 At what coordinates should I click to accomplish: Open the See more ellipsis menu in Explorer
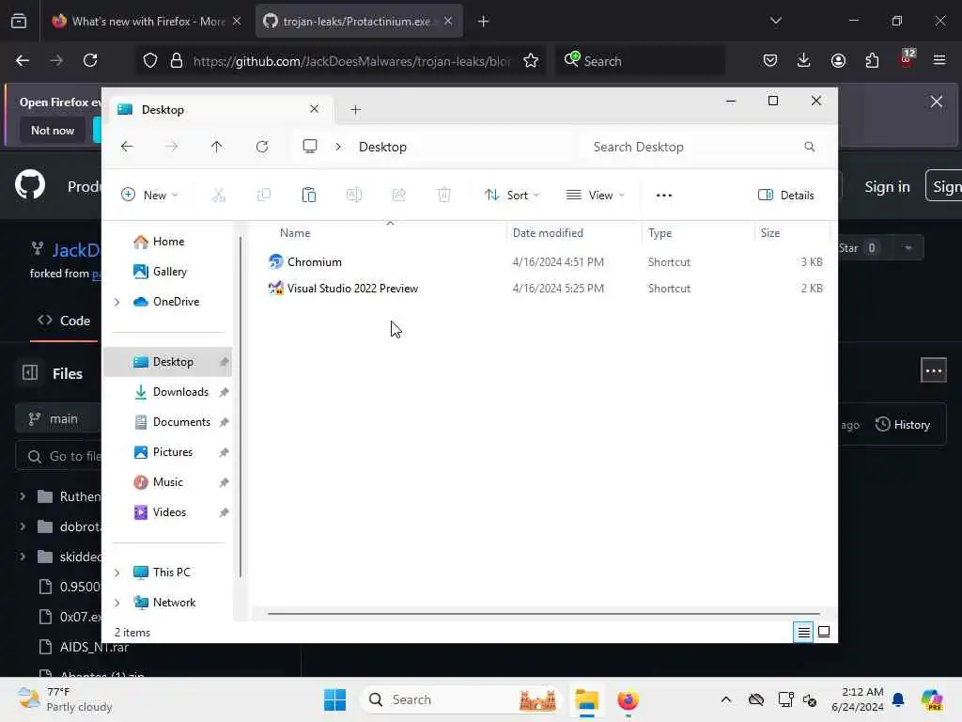point(664,196)
